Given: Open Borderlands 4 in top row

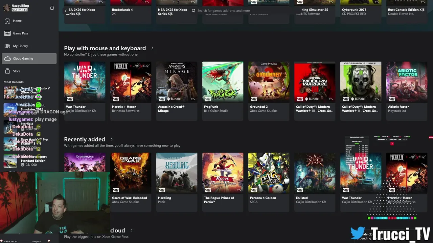Looking at the screenshot, I should point(131,12).
